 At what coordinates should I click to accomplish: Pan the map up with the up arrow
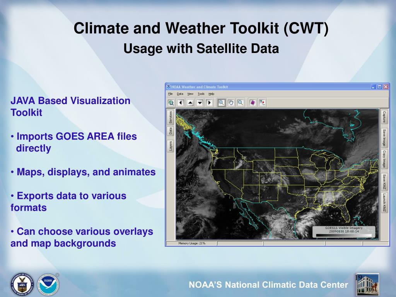tap(190, 103)
